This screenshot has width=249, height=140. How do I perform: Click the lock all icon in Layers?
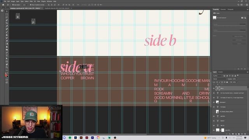227,82
